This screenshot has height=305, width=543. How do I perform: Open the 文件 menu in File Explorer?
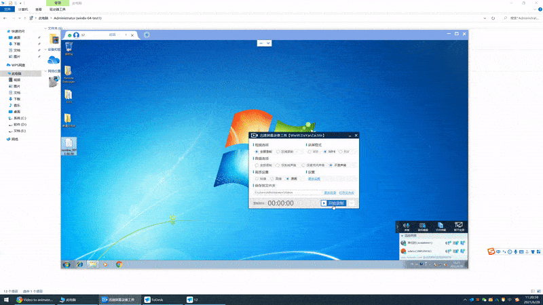coord(7,9)
